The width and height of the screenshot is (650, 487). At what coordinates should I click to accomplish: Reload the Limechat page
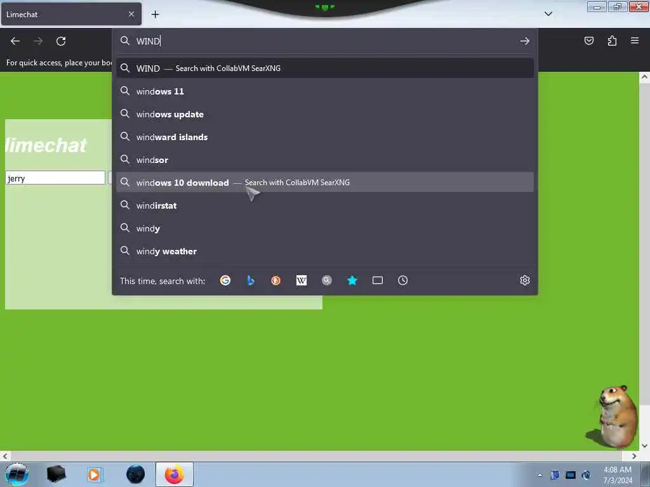click(x=61, y=41)
